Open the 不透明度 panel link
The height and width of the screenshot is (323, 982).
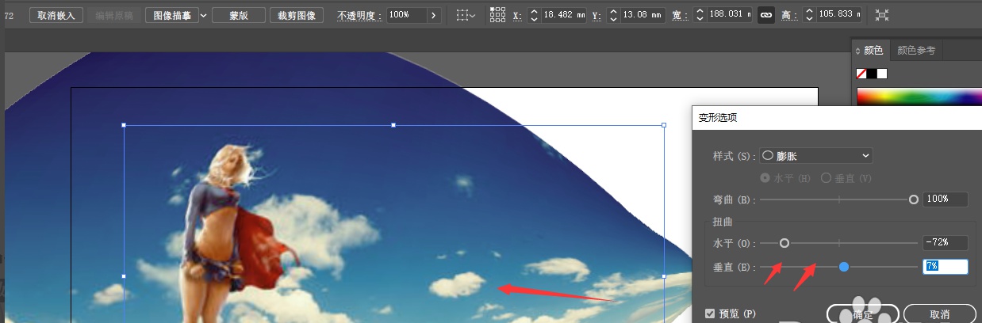tap(359, 15)
